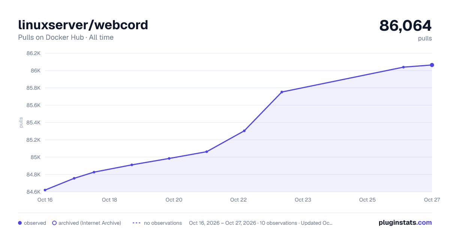Click the observed legend filled dot
The image size is (450, 236).
coord(20,223)
